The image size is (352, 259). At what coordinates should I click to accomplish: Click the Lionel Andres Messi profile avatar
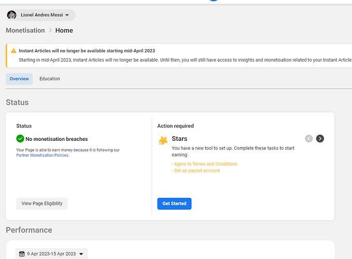click(12, 15)
